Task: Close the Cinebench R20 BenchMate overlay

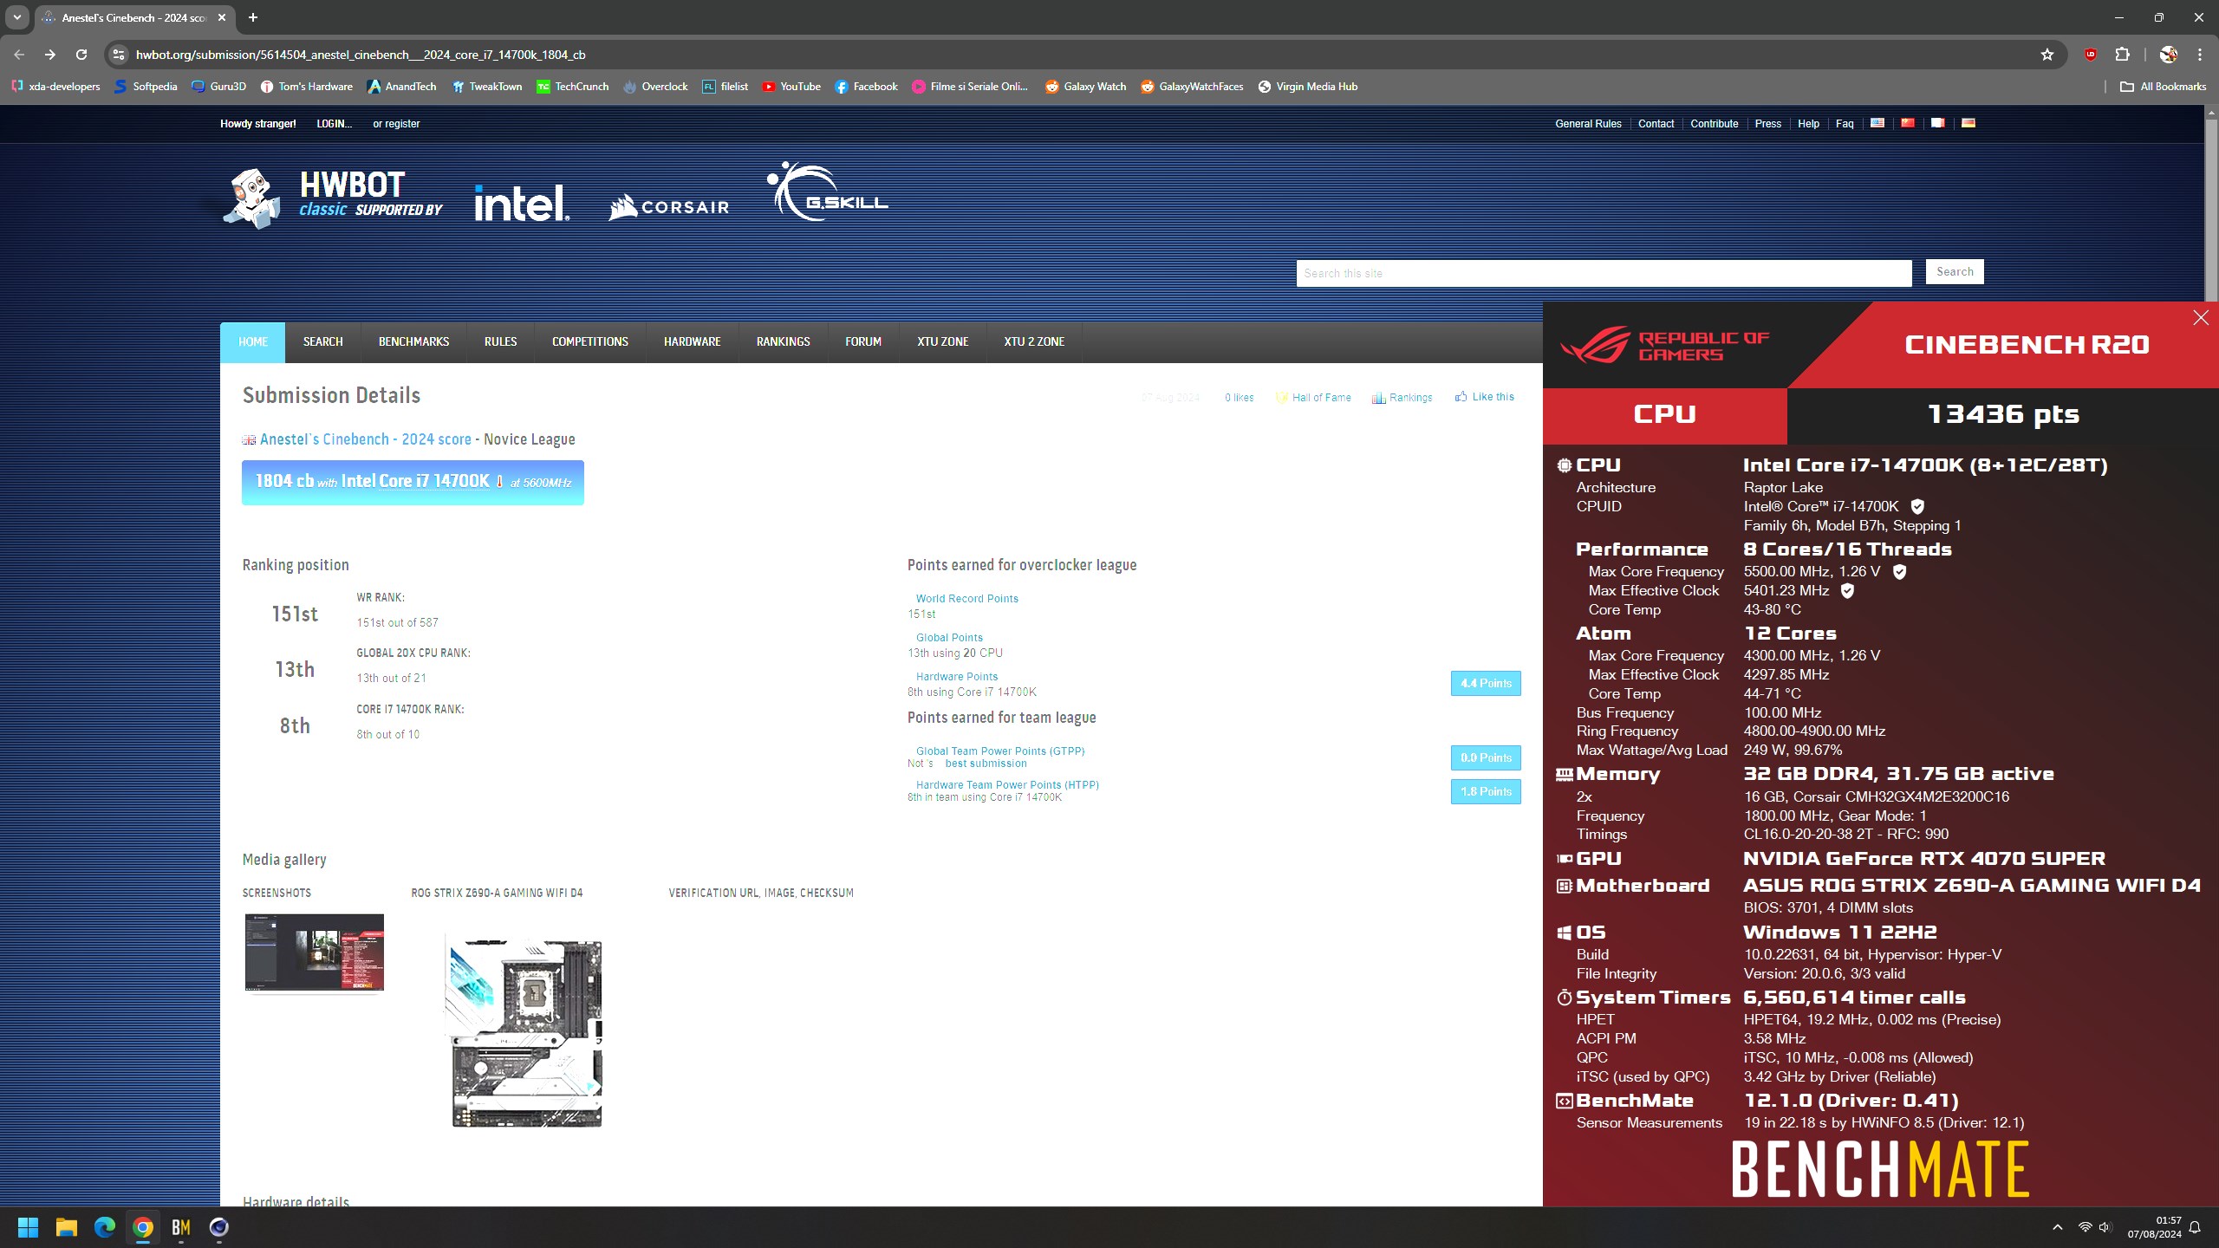Action: (x=2201, y=318)
